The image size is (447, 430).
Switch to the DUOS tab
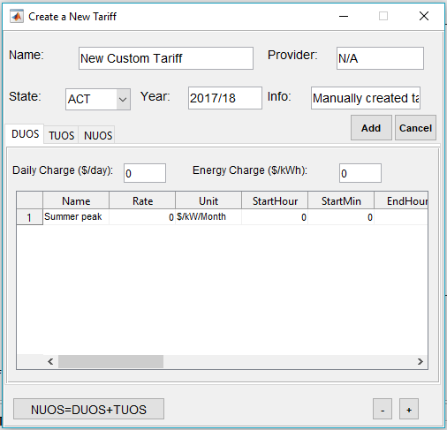pos(25,134)
